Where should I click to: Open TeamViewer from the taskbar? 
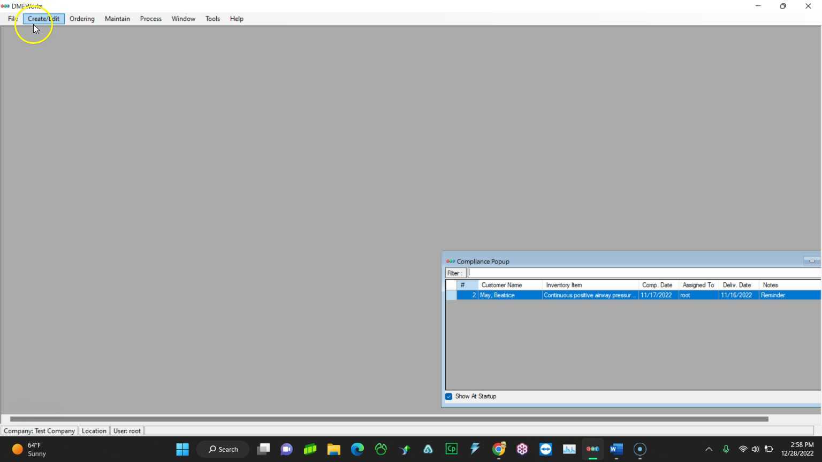545,449
